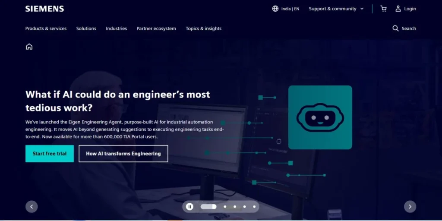The image size is (442, 221).
Task: Open Solutions menu
Action: pos(86,28)
